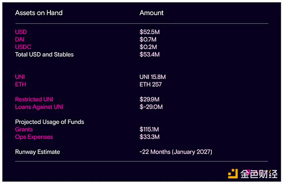Viewport: 283px width, 184px height.
Task: Select the USD asset label
Action: [x=21, y=32]
